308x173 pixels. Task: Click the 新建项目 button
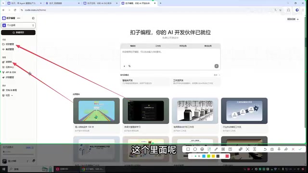pyautogui.click(x=18, y=32)
